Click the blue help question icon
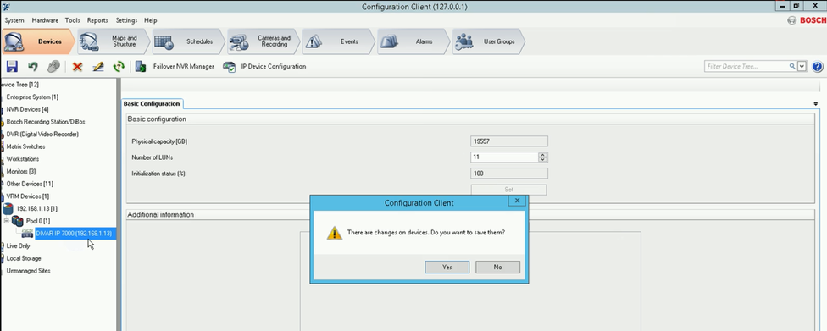The height and width of the screenshot is (331, 827). click(x=818, y=66)
